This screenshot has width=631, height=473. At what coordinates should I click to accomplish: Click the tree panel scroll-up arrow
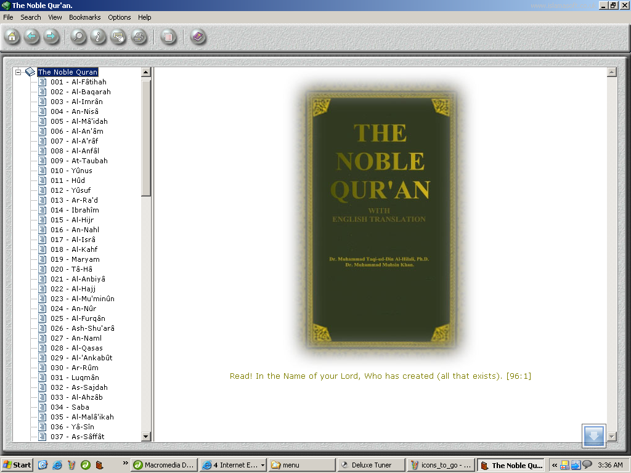146,72
